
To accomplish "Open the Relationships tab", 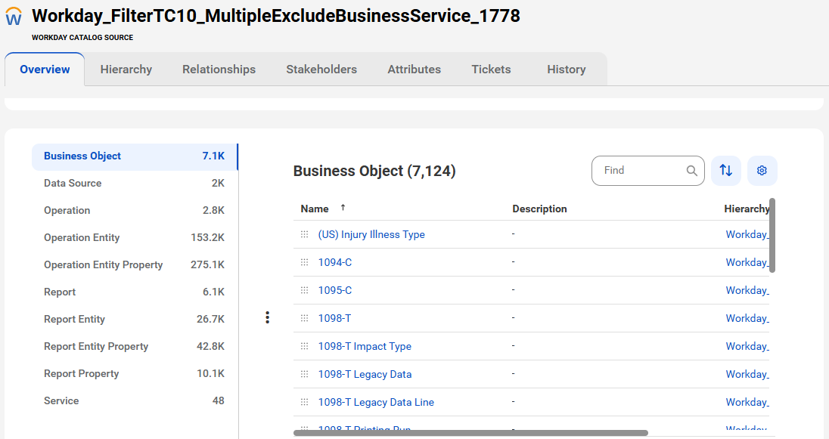I will [219, 70].
